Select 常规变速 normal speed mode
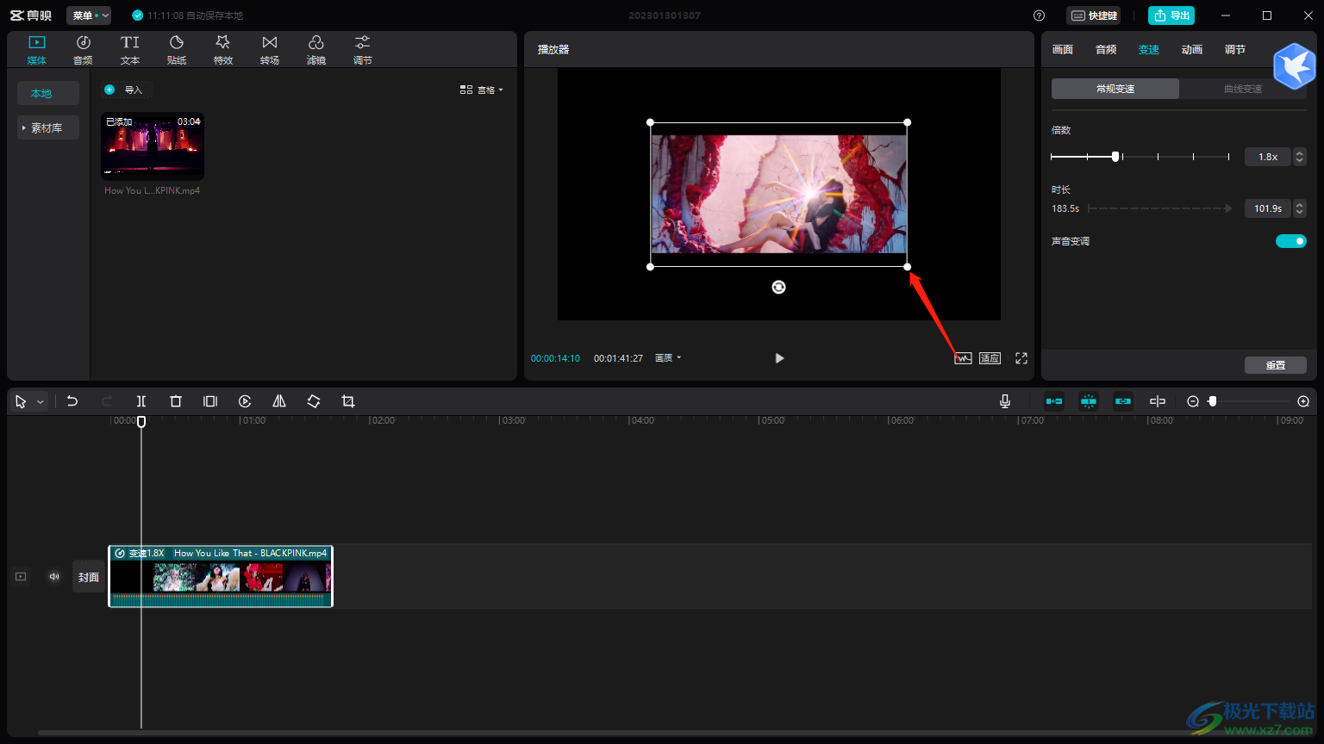Image resolution: width=1324 pixels, height=744 pixels. coord(1115,89)
